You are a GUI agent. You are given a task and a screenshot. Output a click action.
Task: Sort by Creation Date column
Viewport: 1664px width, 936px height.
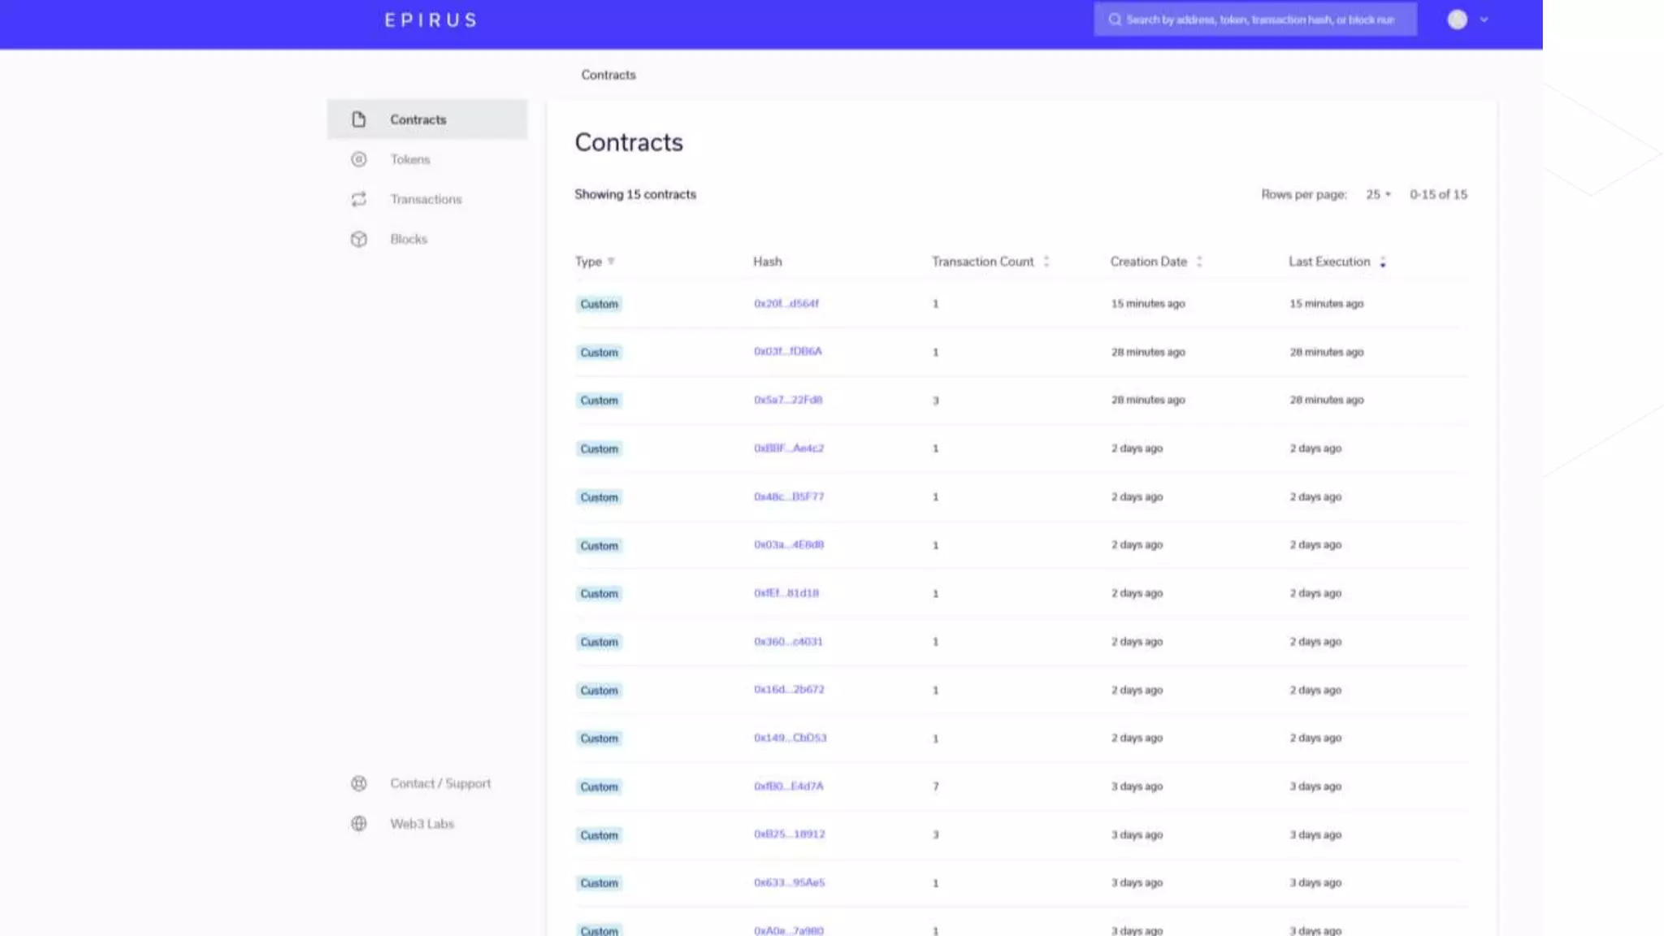point(1199,262)
